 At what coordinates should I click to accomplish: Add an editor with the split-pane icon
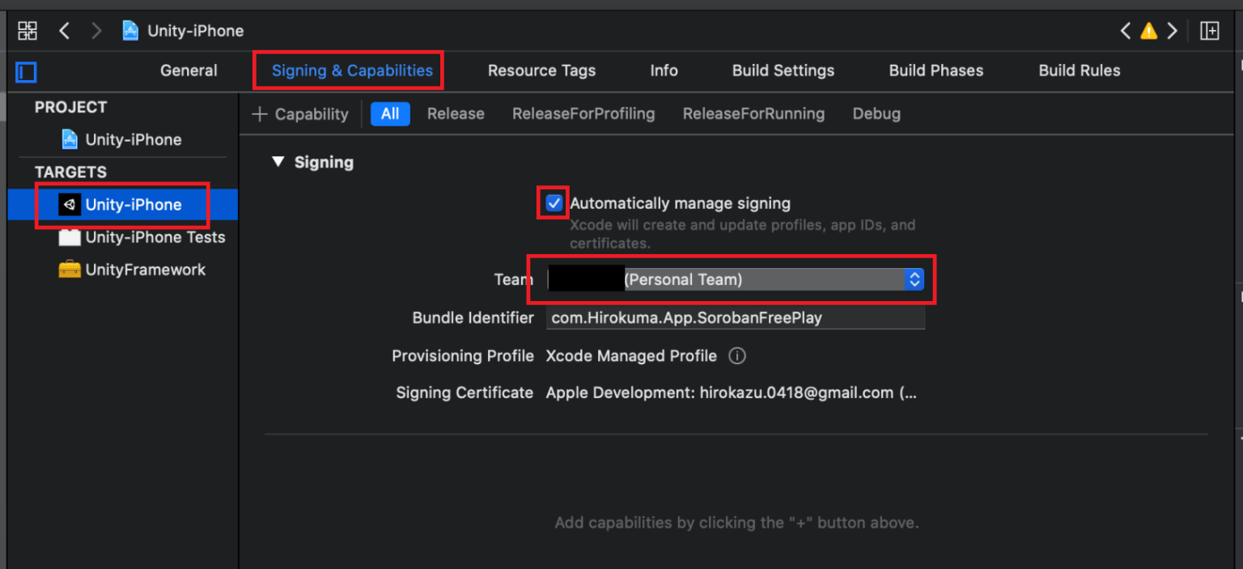pos(1209,31)
